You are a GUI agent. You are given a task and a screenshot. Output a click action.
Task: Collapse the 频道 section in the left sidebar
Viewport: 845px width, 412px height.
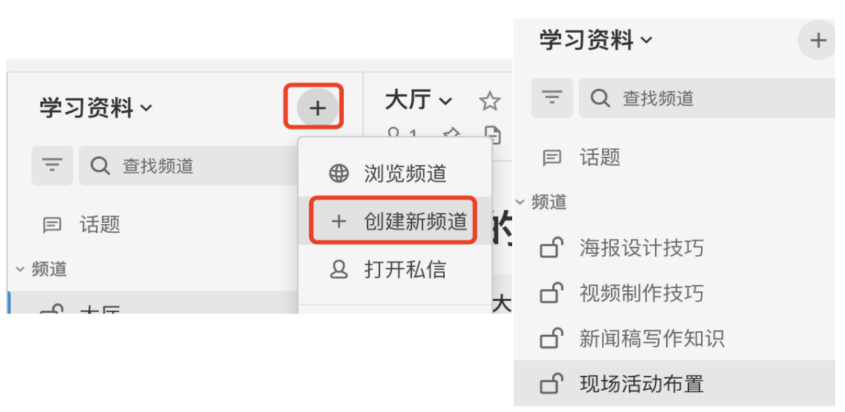pyautogui.click(x=20, y=269)
